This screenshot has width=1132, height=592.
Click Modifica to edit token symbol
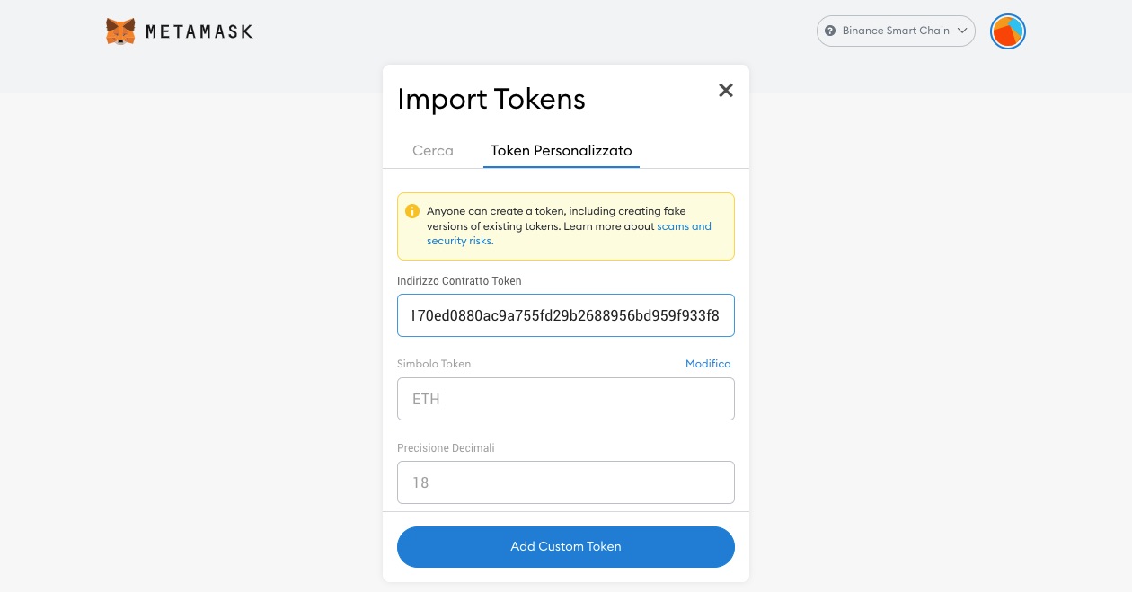708,364
